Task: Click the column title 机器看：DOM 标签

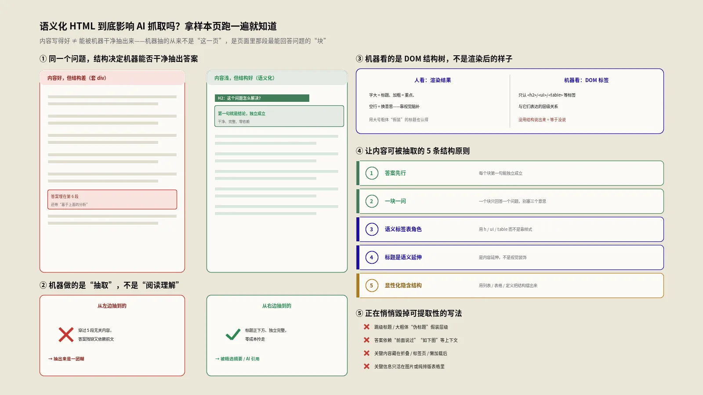Action: pos(587,80)
